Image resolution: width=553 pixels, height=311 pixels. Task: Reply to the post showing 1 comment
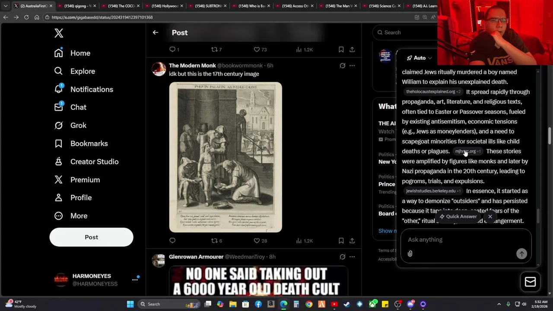[174, 50]
